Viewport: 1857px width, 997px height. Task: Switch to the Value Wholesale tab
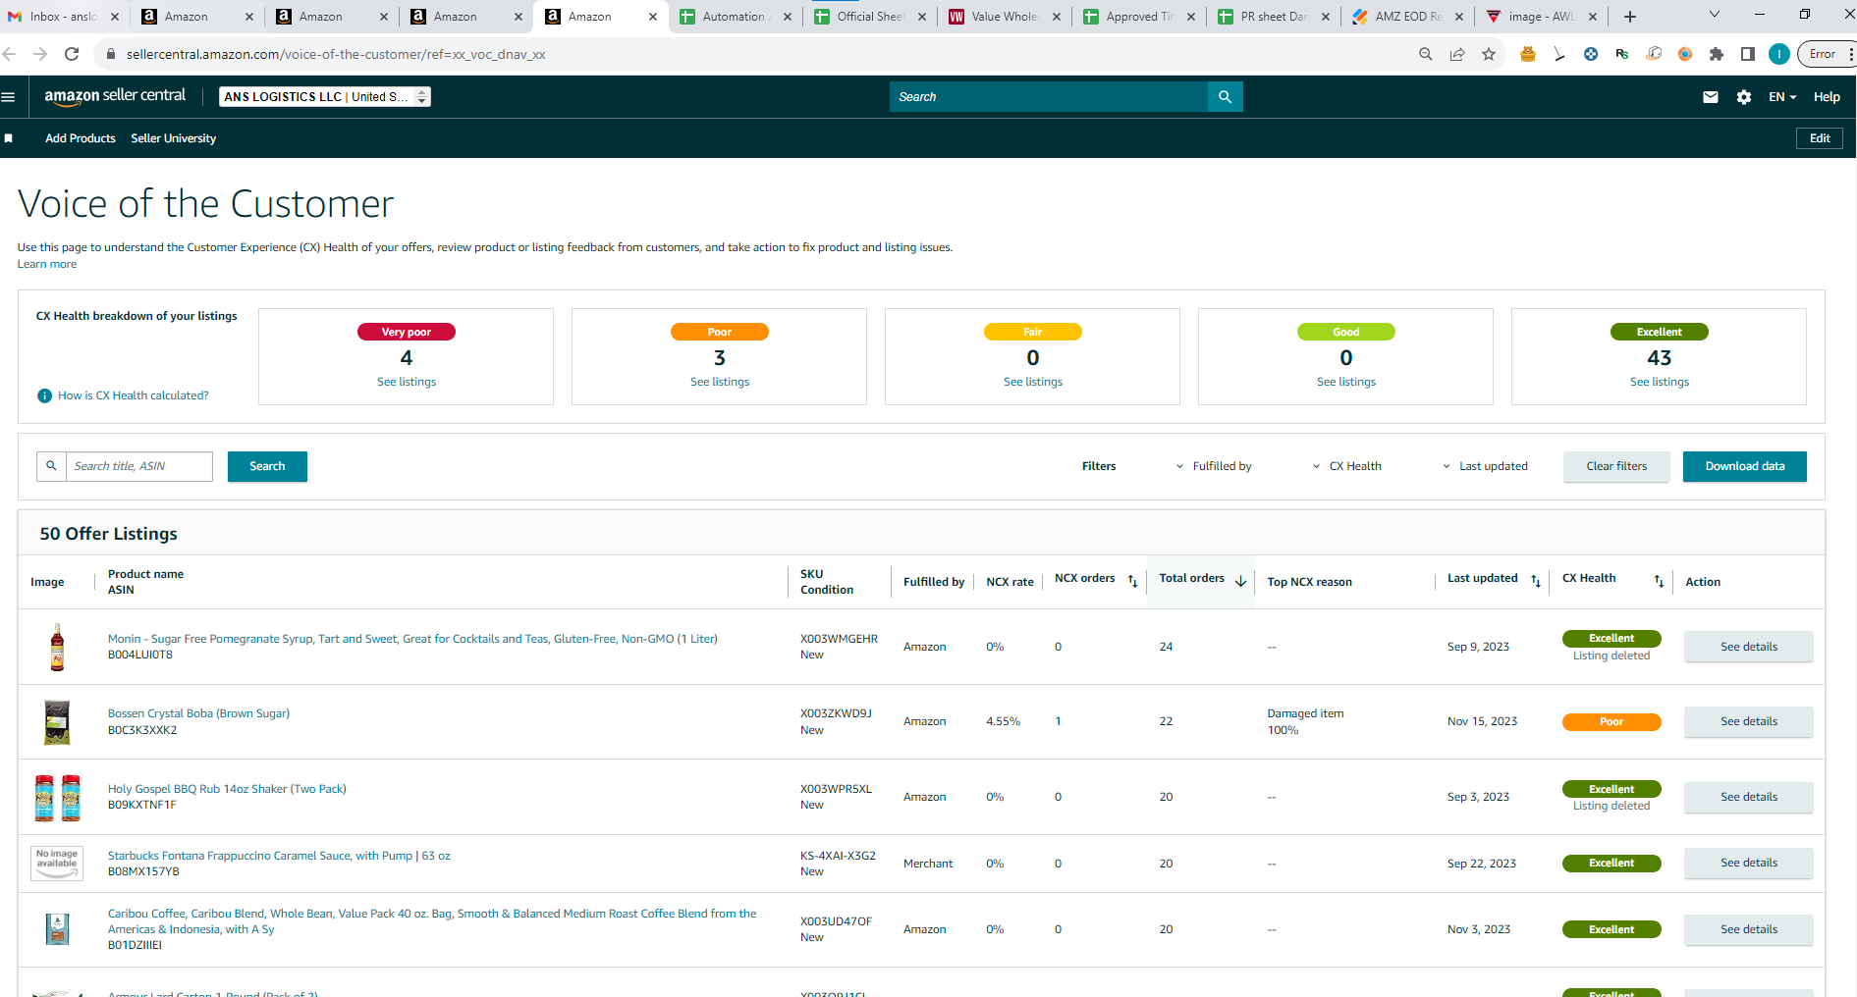[1004, 17]
